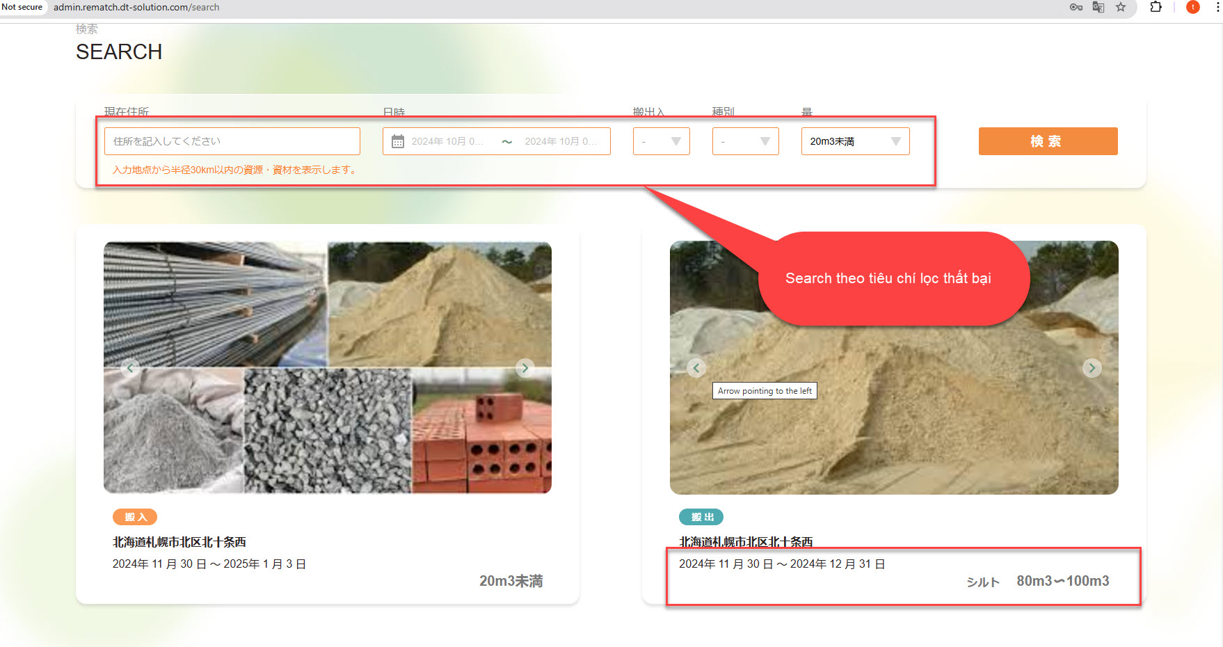Open the browser three-dot menu
The width and height of the screenshot is (1223, 647).
coord(1217,7)
